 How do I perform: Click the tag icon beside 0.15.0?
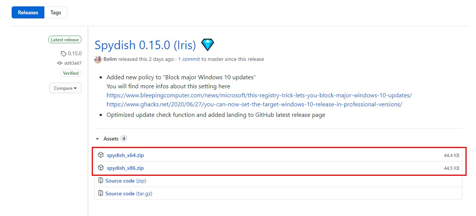click(64, 54)
